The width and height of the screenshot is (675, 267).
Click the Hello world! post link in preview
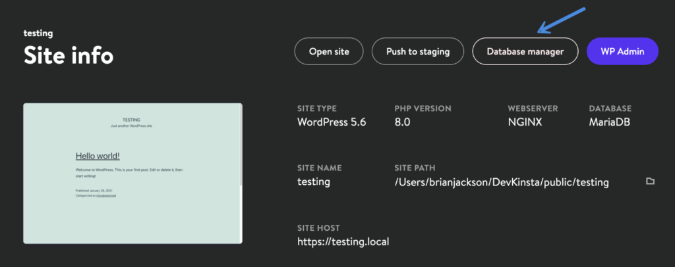[98, 157]
